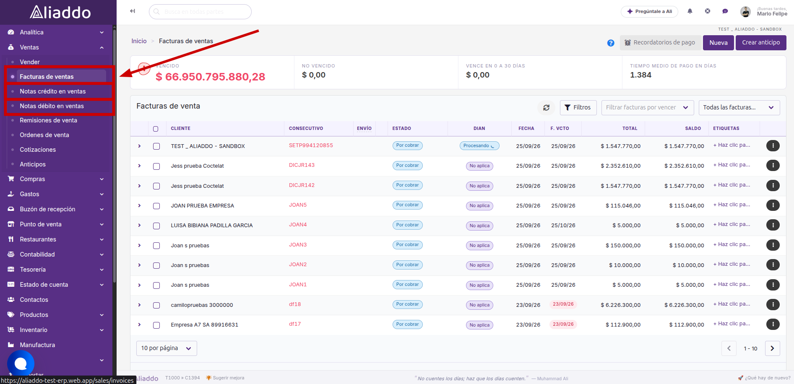794x384 pixels.
Task: Open actions menu for invoice SETP994120855
Action: (773, 146)
